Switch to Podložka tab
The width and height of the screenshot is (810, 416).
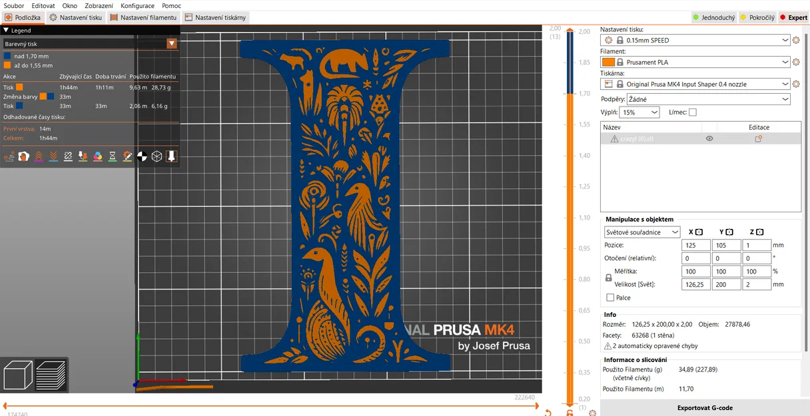pyautogui.click(x=22, y=17)
